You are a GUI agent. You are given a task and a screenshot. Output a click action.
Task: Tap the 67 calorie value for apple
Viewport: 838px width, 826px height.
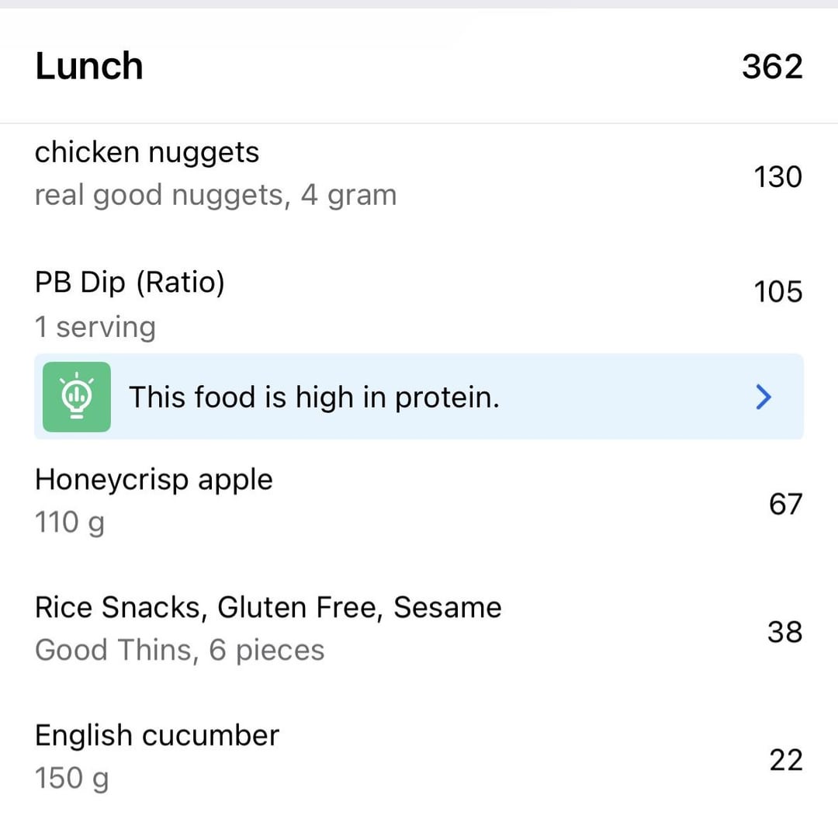[785, 504]
